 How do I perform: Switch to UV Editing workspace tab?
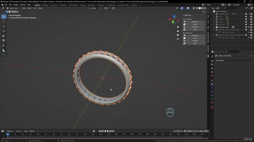click(x=63, y=5)
